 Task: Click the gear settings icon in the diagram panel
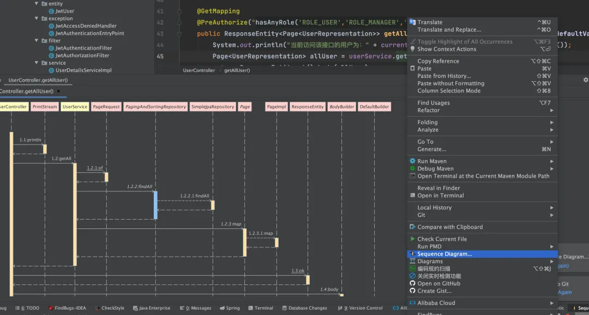coord(585,80)
